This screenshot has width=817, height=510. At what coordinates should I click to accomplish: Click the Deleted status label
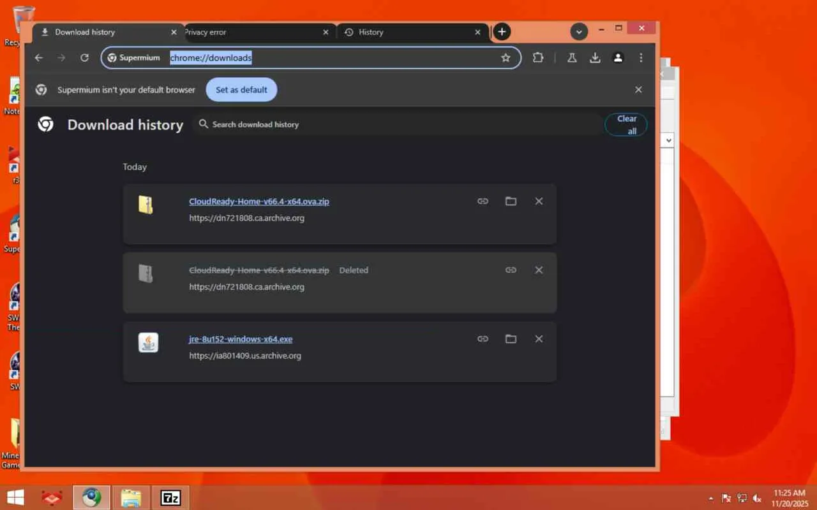pos(354,270)
